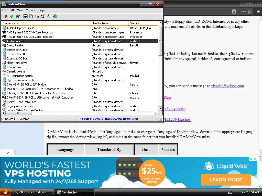
Task: Open the Edit menu
Action: (12, 10)
